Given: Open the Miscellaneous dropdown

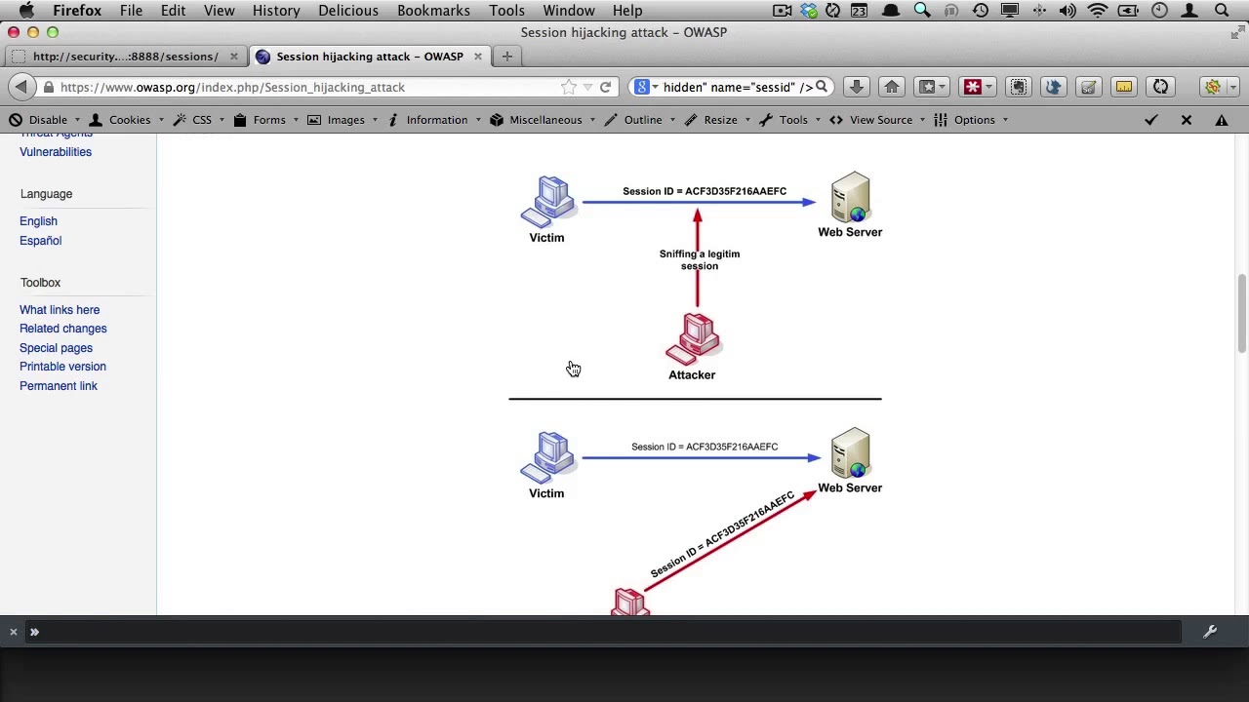Looking at the screenshot, I should pos(543,120).
